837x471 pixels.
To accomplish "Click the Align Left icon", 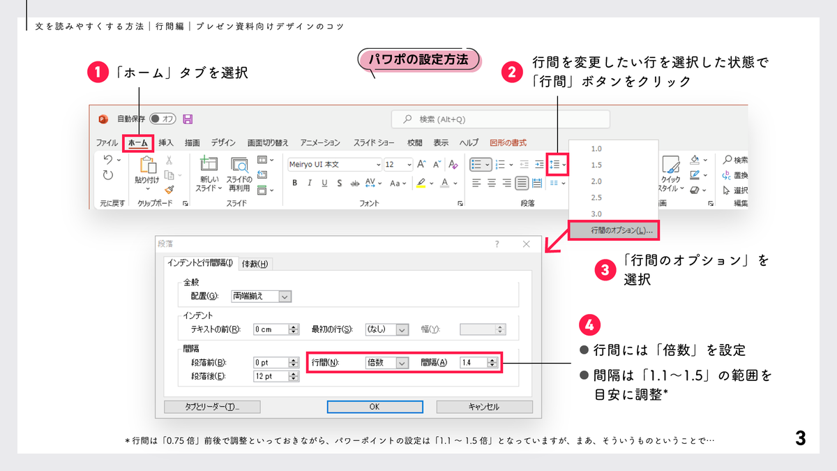I will pyautogui.click(x=476, y=183).
